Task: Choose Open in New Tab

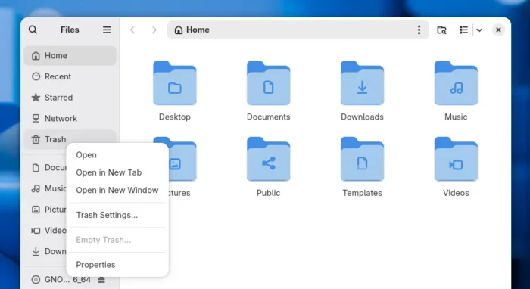Action: tap(117, 172)
